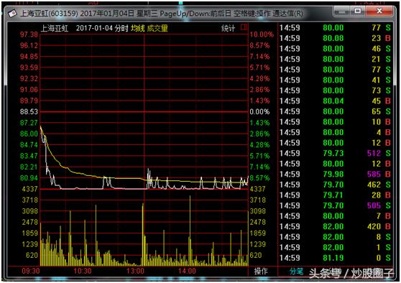Image resolution: width=401 pixels, height=283 pixels.
Task: Click the 均线 legend label
Action: tap(138, 28)
